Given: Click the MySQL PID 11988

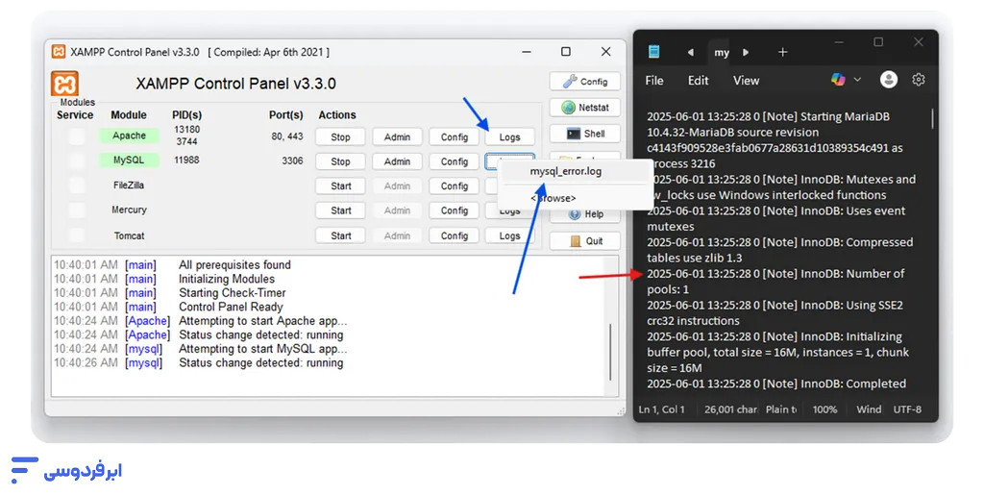Looking at the screenshot, I should 186,160.
